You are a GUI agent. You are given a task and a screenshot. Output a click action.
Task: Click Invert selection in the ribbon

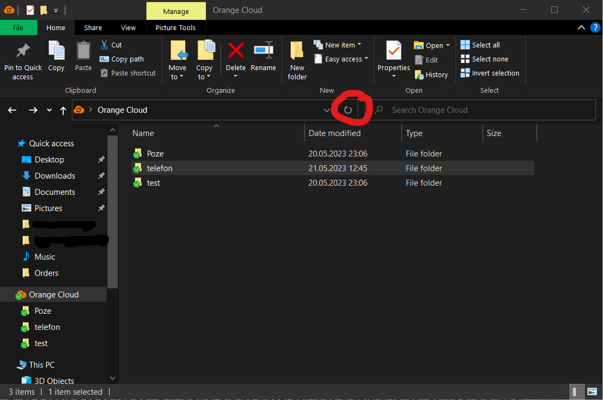(490, 73)
